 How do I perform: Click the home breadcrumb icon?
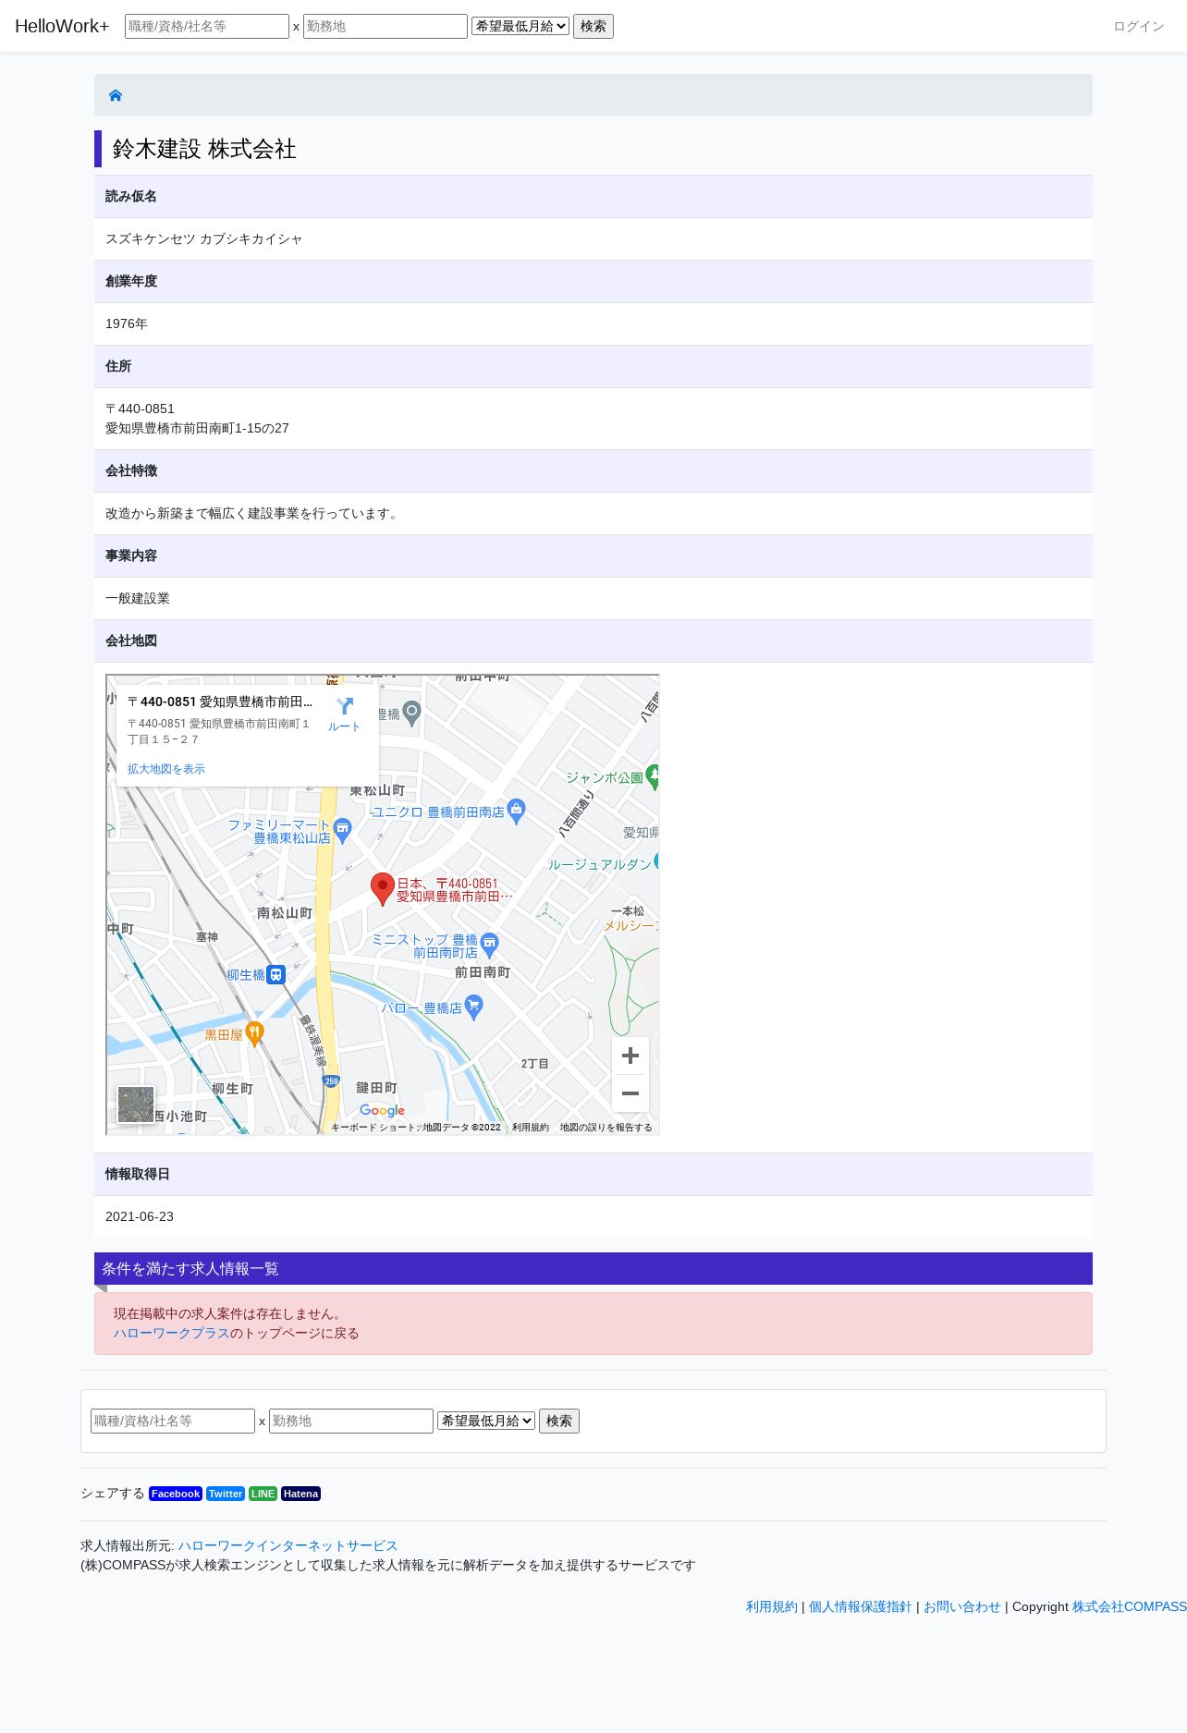point(116,95)
